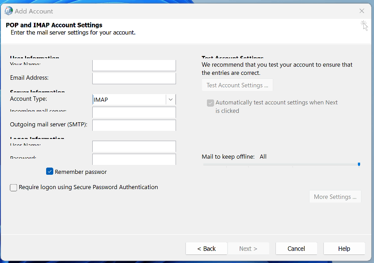This screenshot has height=263, width=374.
Task: Open the Account Type dropdown arrow
Action: point(171,99)
